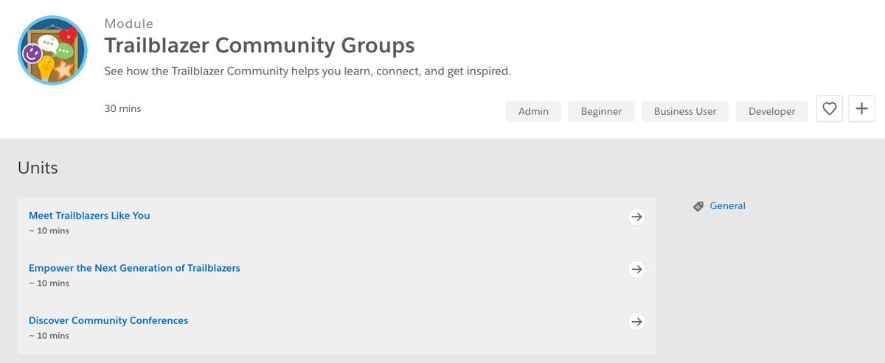Screen dimensions: 885x363
Task: Select the Beginner tag
Action: tap(601, 111)
